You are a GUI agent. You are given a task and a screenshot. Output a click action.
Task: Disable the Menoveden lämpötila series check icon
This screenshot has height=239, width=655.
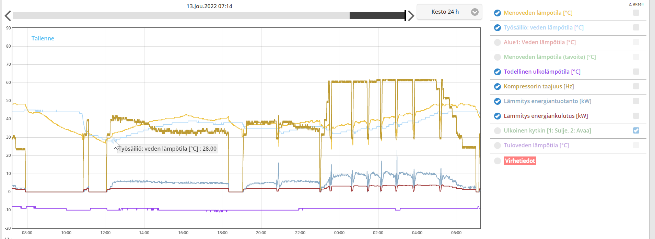pyautogui.click(x=497, y=13)
